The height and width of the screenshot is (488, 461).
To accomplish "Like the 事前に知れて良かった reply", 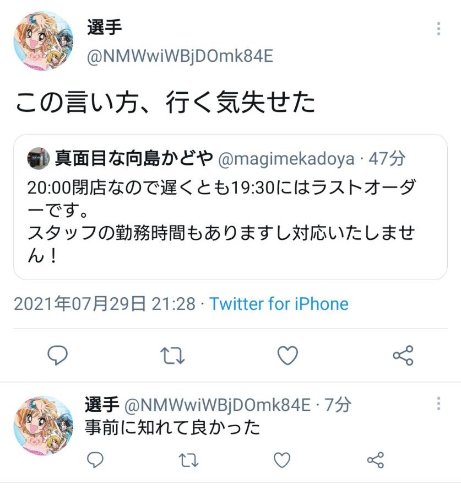I will 282,460.
